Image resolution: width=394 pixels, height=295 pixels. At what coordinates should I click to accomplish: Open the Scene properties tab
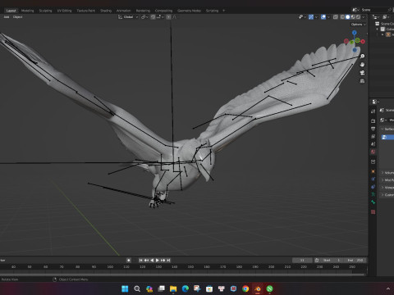click(x=373, y=143)
